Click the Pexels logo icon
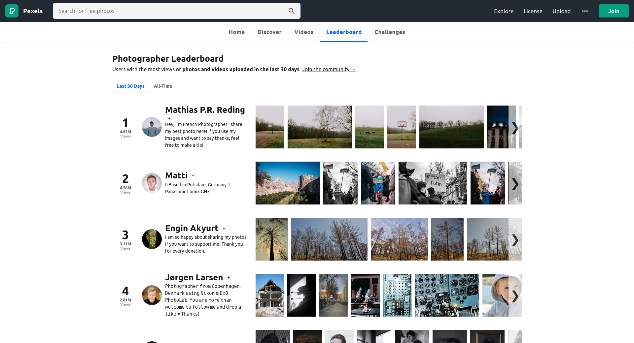The image size is (634, 343). (12, 11)
